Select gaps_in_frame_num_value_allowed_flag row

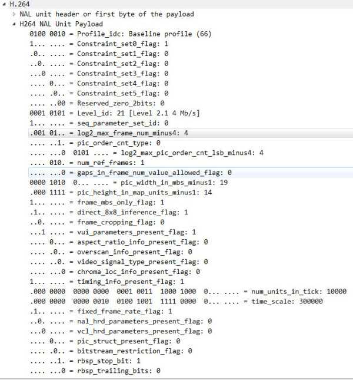(x=191, y=173)
